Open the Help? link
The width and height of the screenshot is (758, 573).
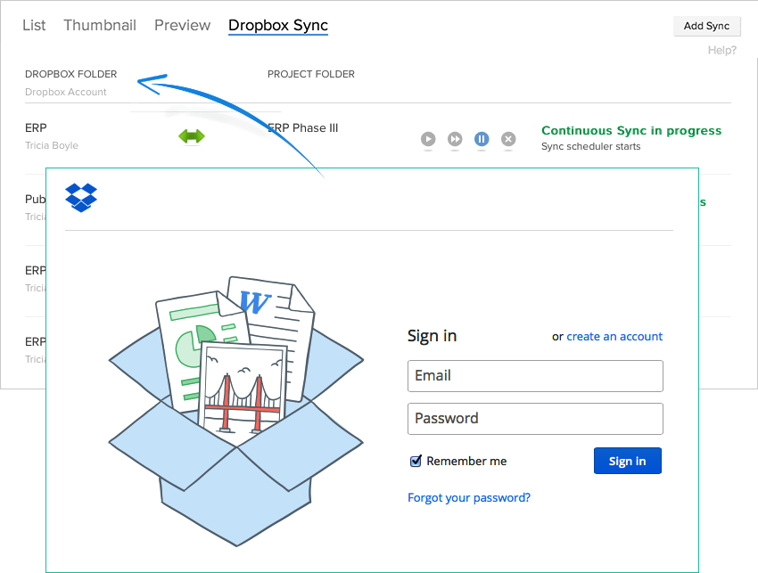pos(722,50)
